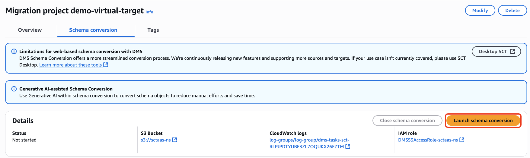Click the Close schema conversion button
This screenshot has height=158, width=530.
[407, 121]
